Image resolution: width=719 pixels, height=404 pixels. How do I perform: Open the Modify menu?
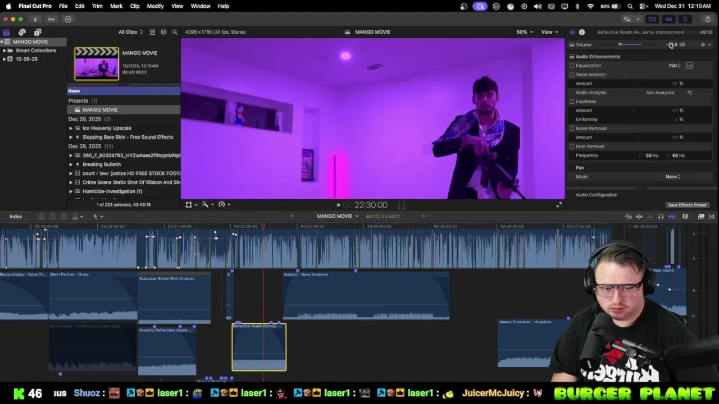155,6
